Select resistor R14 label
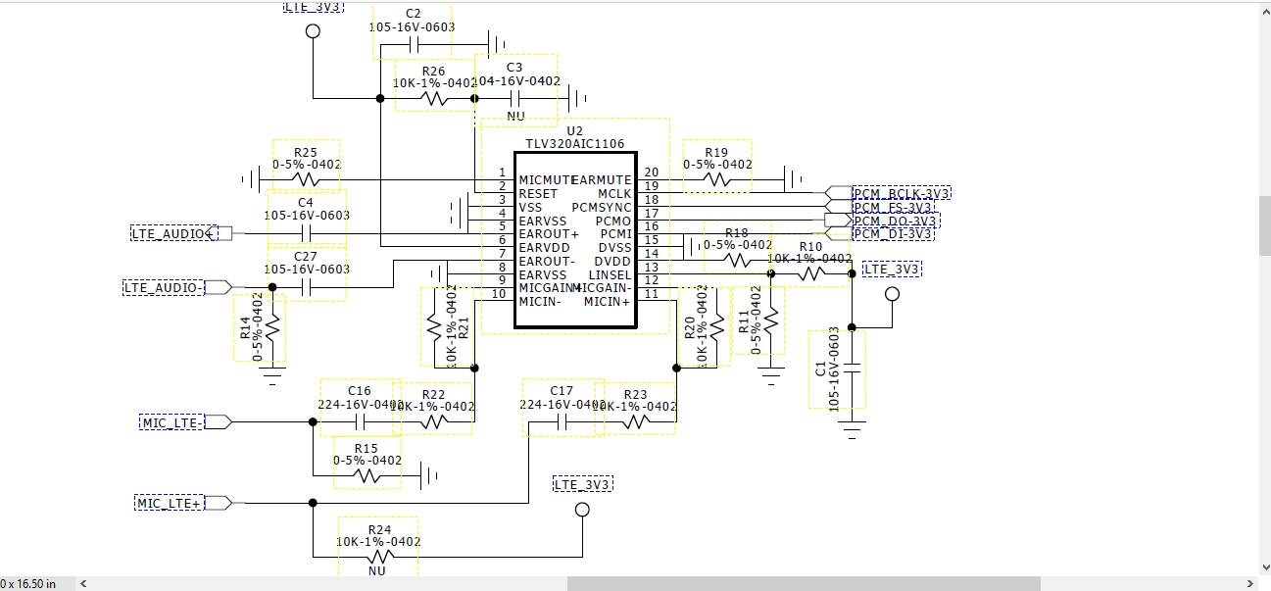 [245, 328]
